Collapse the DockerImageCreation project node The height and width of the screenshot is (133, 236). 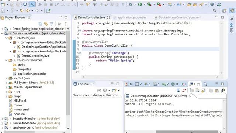point(3,33)
